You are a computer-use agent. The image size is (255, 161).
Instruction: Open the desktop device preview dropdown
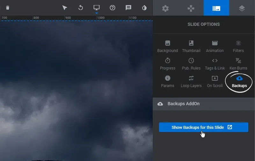pyautogui.click(x=97, y=8)
